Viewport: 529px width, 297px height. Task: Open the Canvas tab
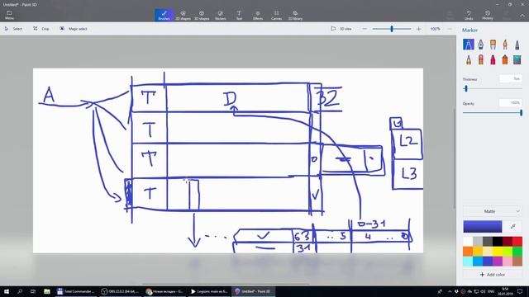point(276,15)
